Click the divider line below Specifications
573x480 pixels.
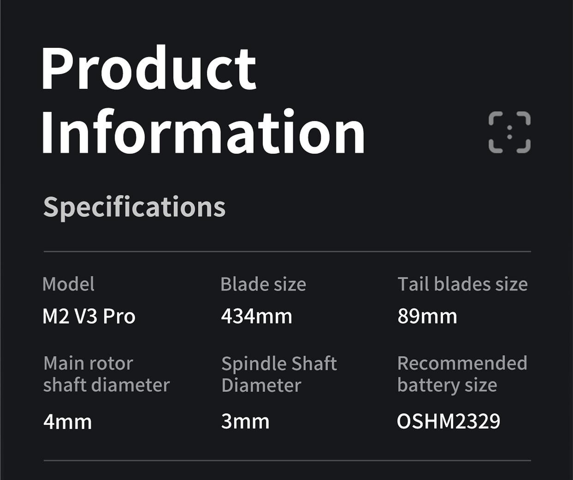tap(287, 252)
